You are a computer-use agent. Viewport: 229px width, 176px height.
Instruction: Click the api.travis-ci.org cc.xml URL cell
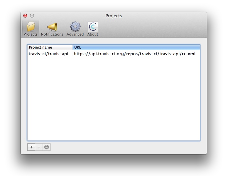(x=134, y=54)
